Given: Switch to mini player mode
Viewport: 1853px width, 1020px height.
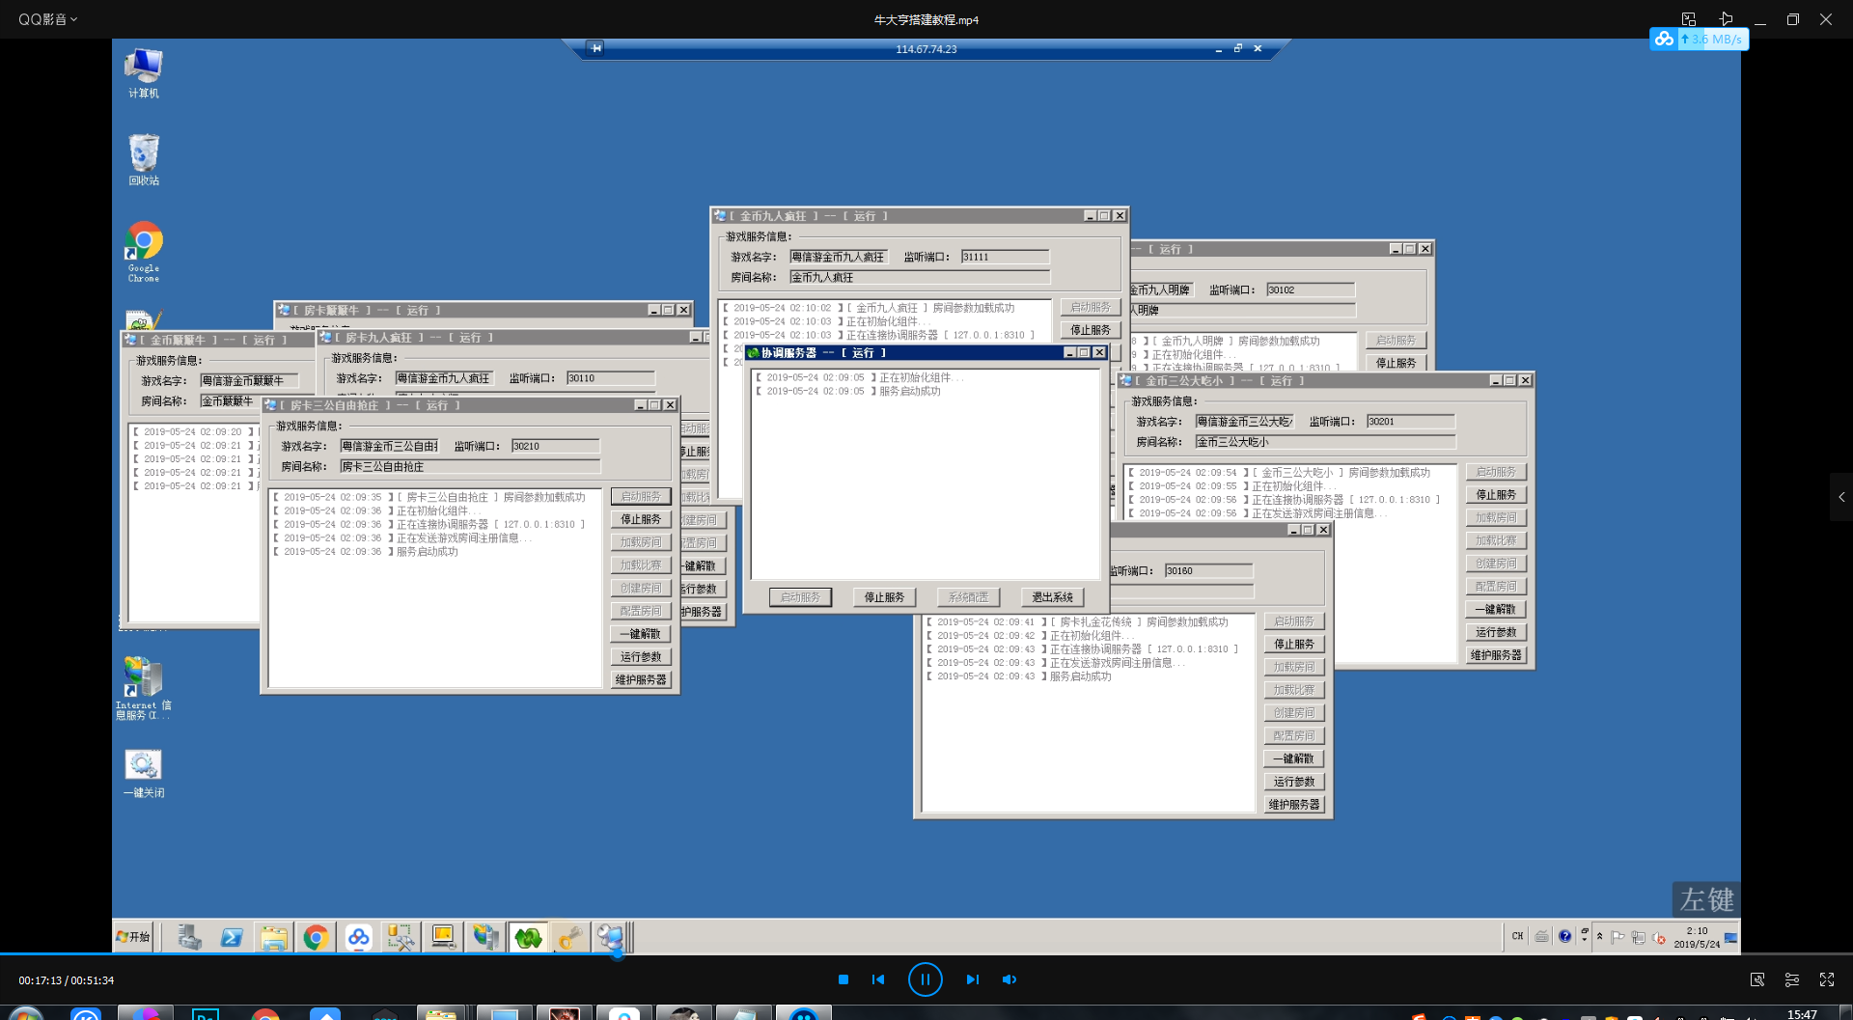Looking at the screenshot, I should coord(1689,19).
